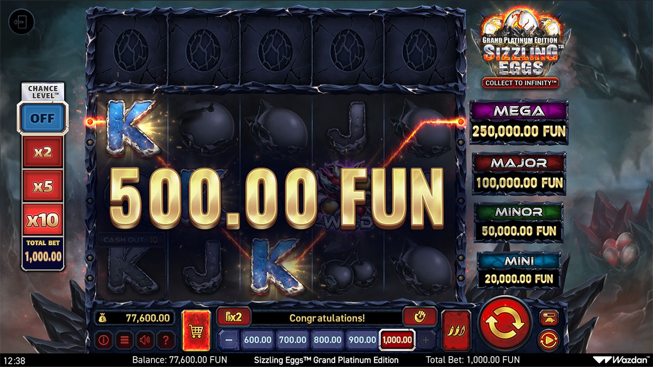Toggle the turtle speed mode button

547,316
